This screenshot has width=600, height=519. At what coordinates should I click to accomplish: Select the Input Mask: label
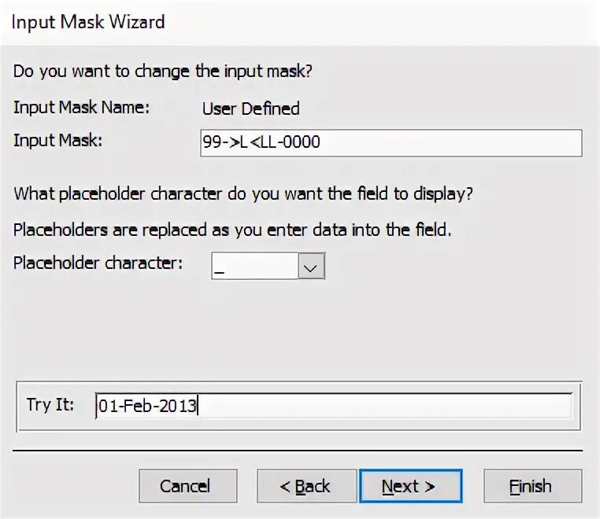coord(57,140)
